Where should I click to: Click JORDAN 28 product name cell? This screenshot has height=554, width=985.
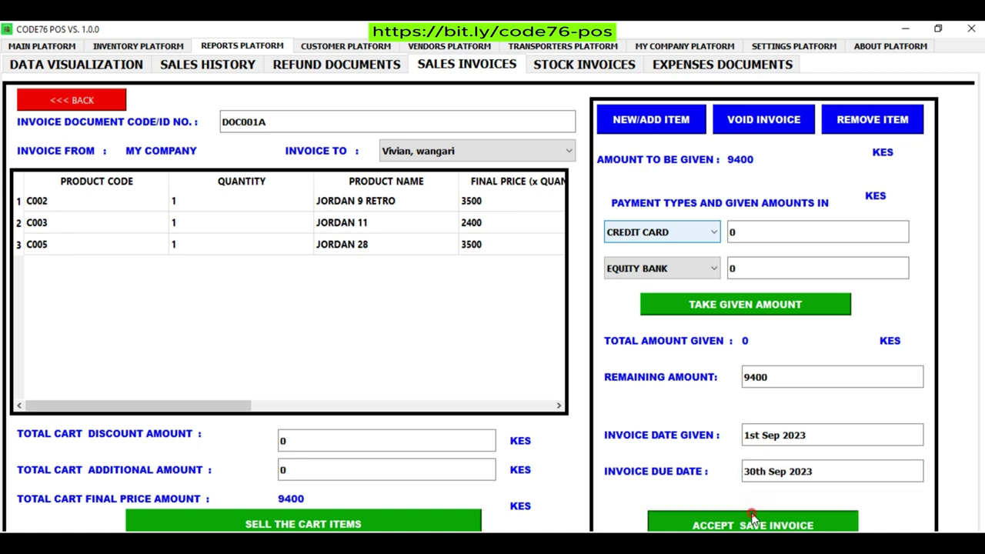386,244
